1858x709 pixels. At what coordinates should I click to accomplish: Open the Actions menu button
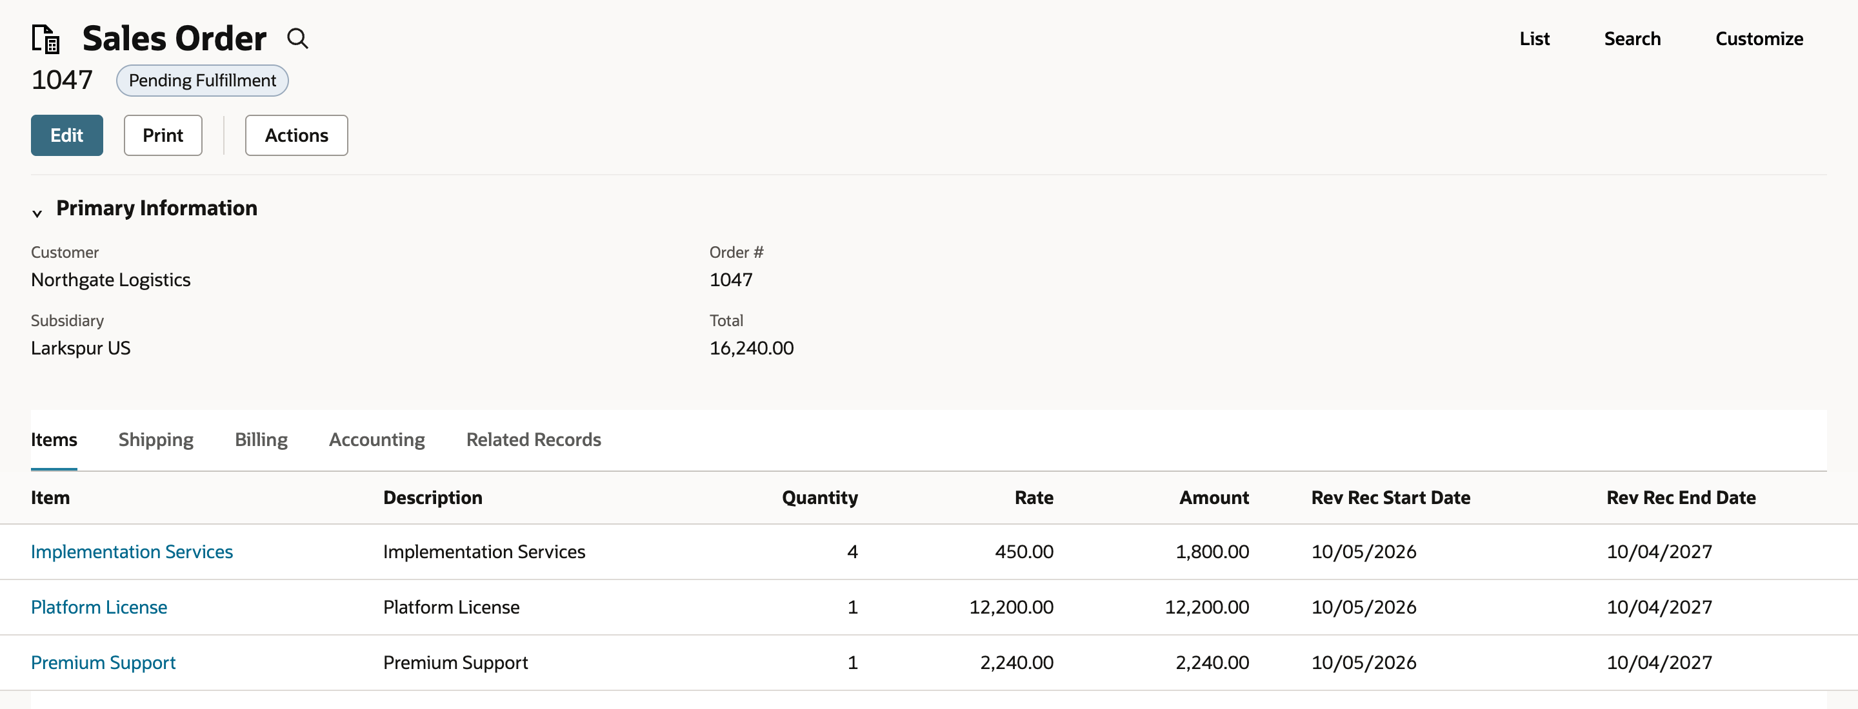(297, 135)
